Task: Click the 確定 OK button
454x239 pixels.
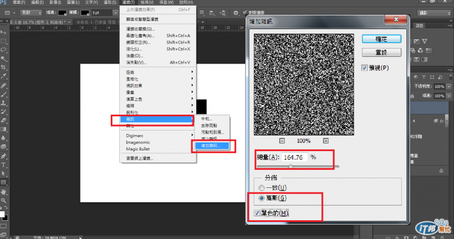Action: [x=381, y=39]
